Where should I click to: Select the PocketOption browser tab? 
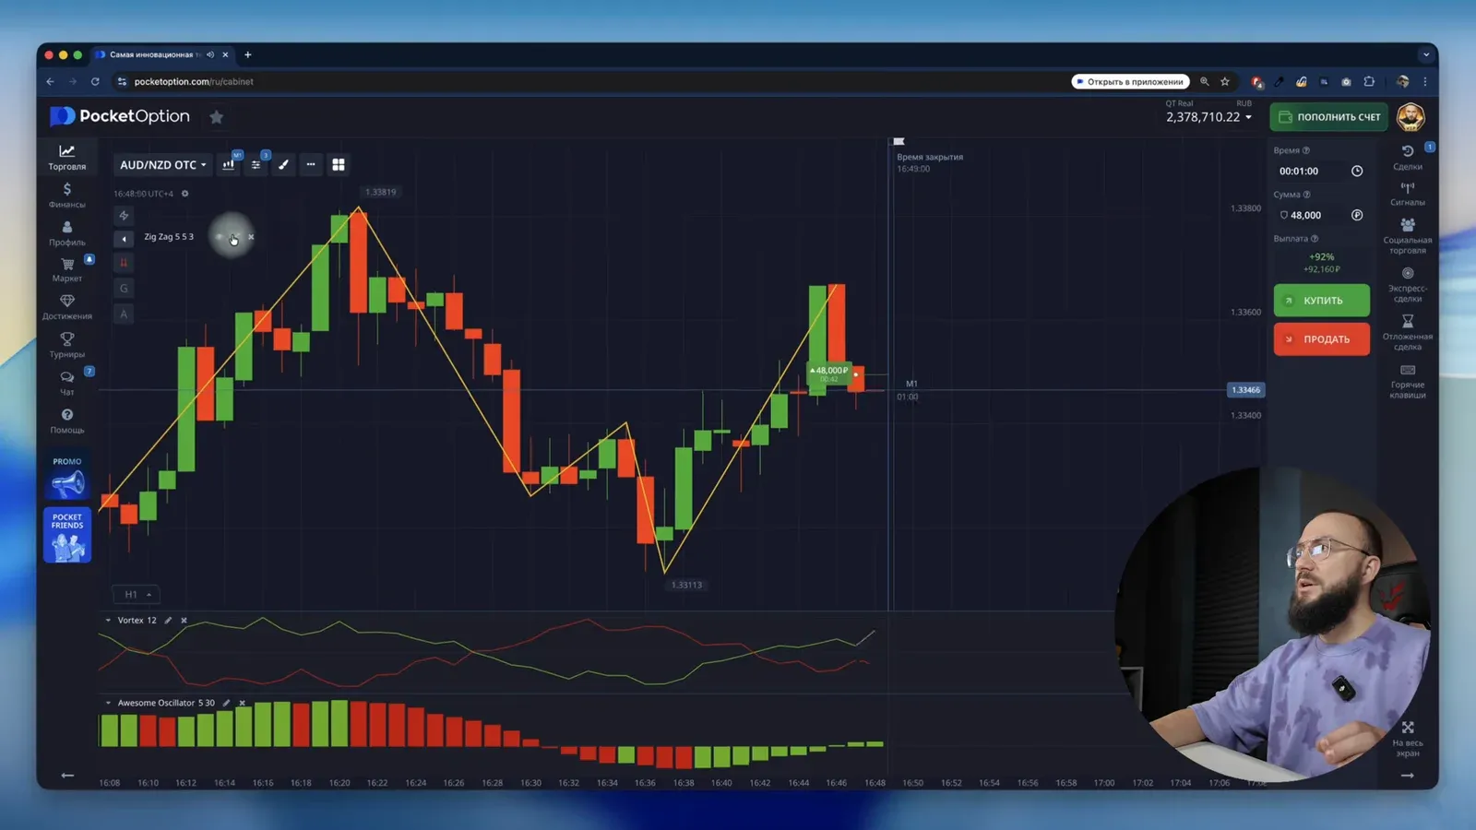[x=161, y=54]
